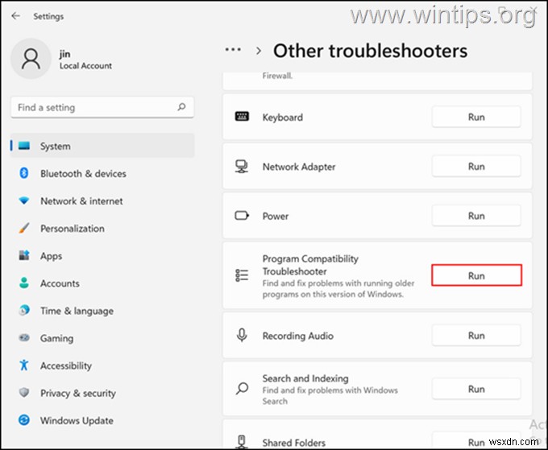Click the Network Adapter label

[299, 167]
